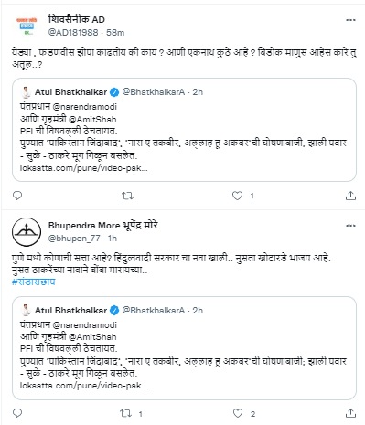Screen dimensions: 365x425
Task: Open more options for @AD181988 tweet
Action: (350, 20)
